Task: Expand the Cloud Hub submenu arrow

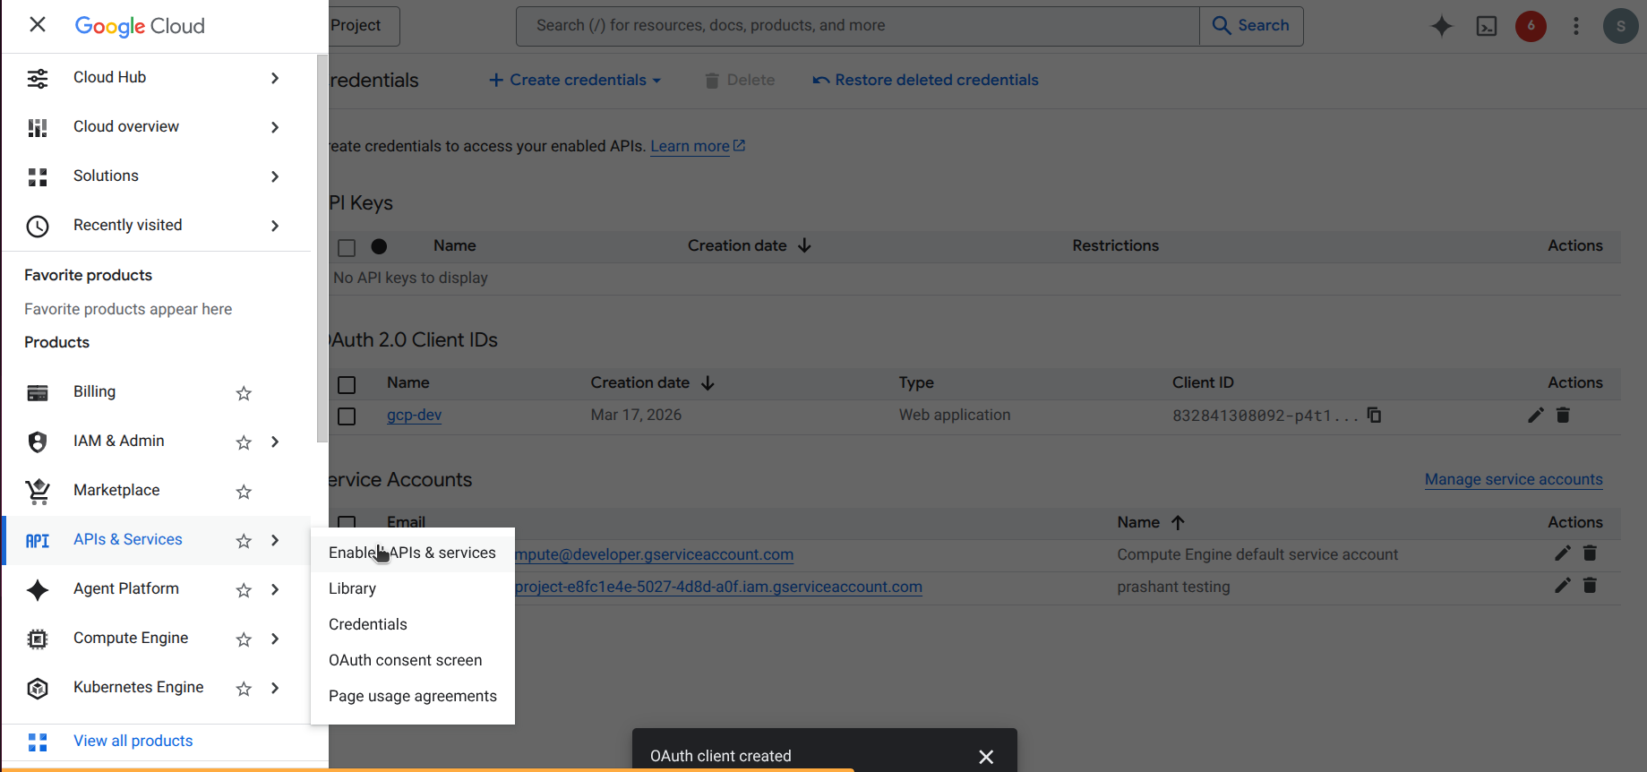Action: coord(275,78)
